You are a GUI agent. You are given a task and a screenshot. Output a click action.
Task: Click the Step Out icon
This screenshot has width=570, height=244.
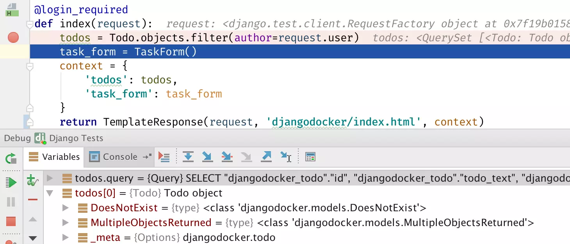pyautogui.click(x=266, y=157)
